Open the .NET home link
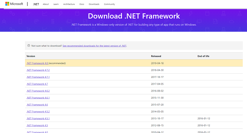The height and width of the screenshot is (133, 247). click(36, 4)
